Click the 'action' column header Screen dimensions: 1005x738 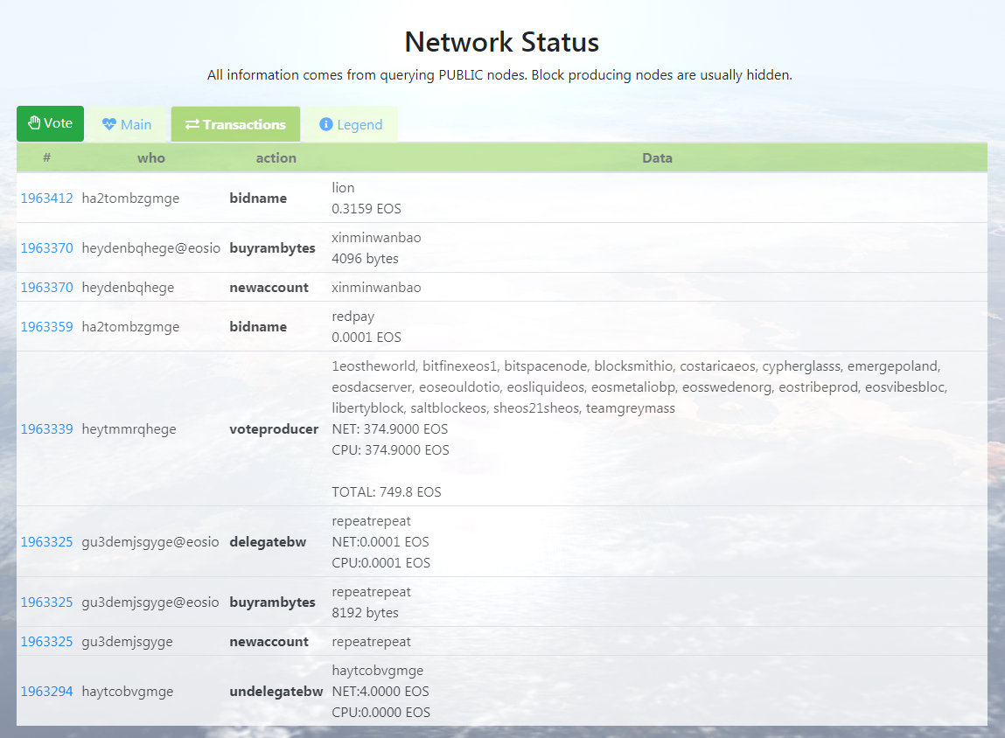276,158
